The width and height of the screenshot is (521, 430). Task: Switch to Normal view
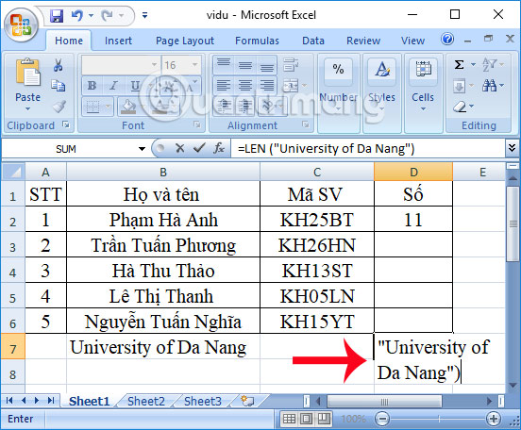pos(289,419)
